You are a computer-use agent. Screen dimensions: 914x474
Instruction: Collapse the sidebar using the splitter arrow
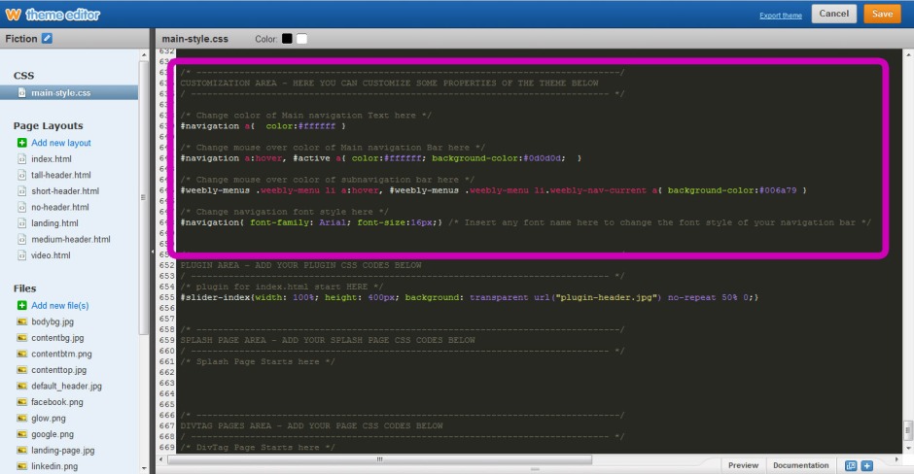(151, 254)
